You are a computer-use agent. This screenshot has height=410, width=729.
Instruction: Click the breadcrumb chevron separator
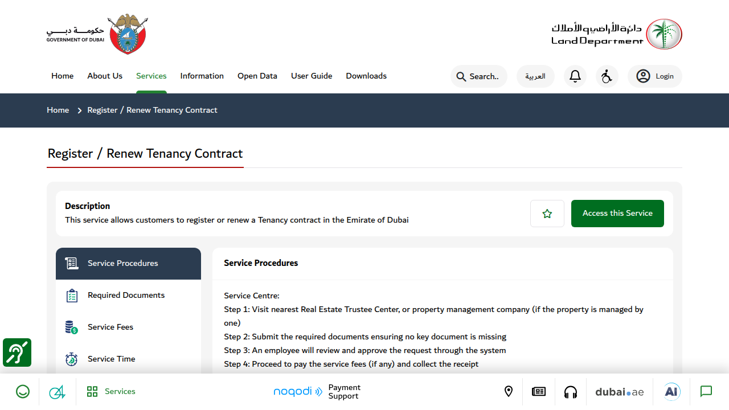tap(80, 110)
